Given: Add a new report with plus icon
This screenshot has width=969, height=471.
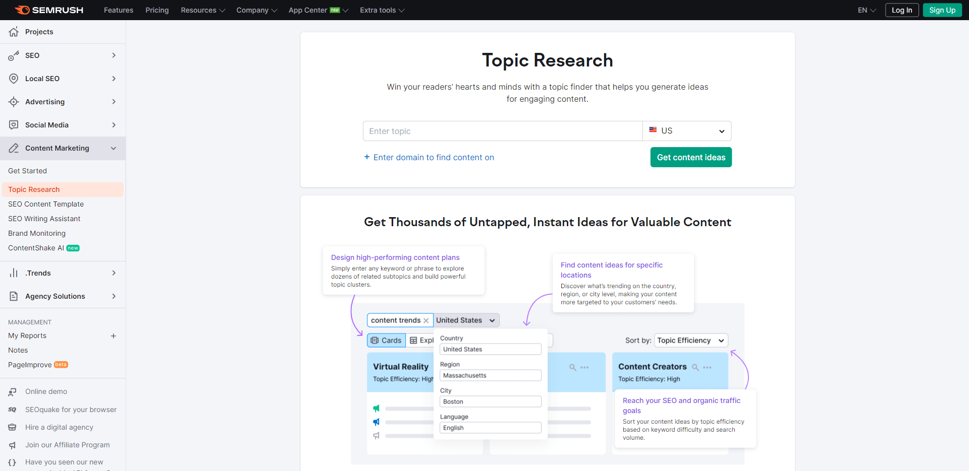Looking at the screenshot, I should (x=114, y=336).
